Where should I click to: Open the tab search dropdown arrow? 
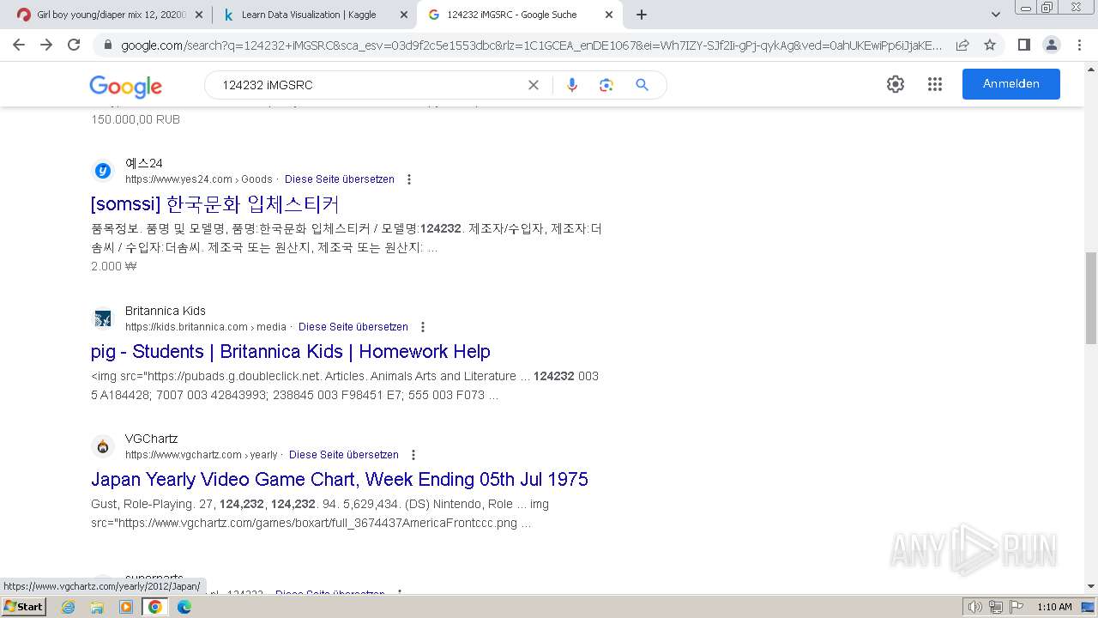pos(995,15)
